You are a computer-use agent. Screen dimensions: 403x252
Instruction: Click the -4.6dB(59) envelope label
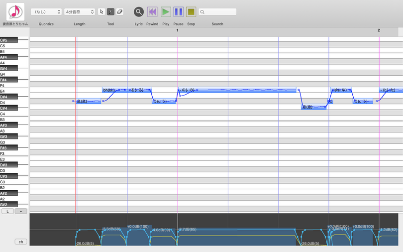[x=161, y=230]
